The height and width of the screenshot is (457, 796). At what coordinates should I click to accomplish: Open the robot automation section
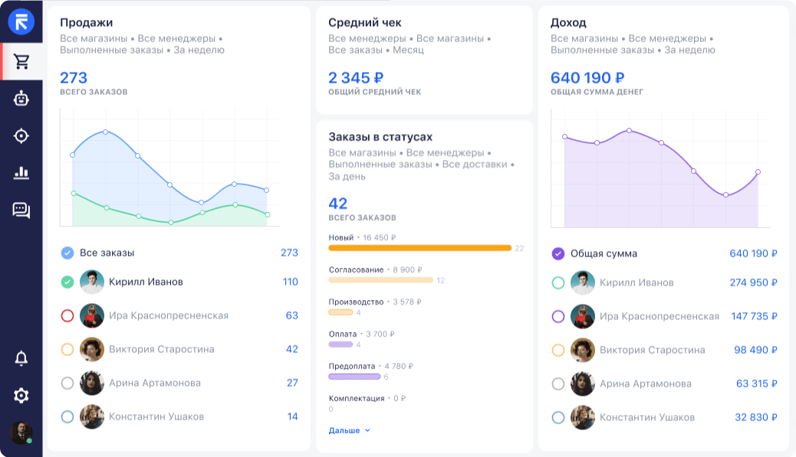point(21,98)
